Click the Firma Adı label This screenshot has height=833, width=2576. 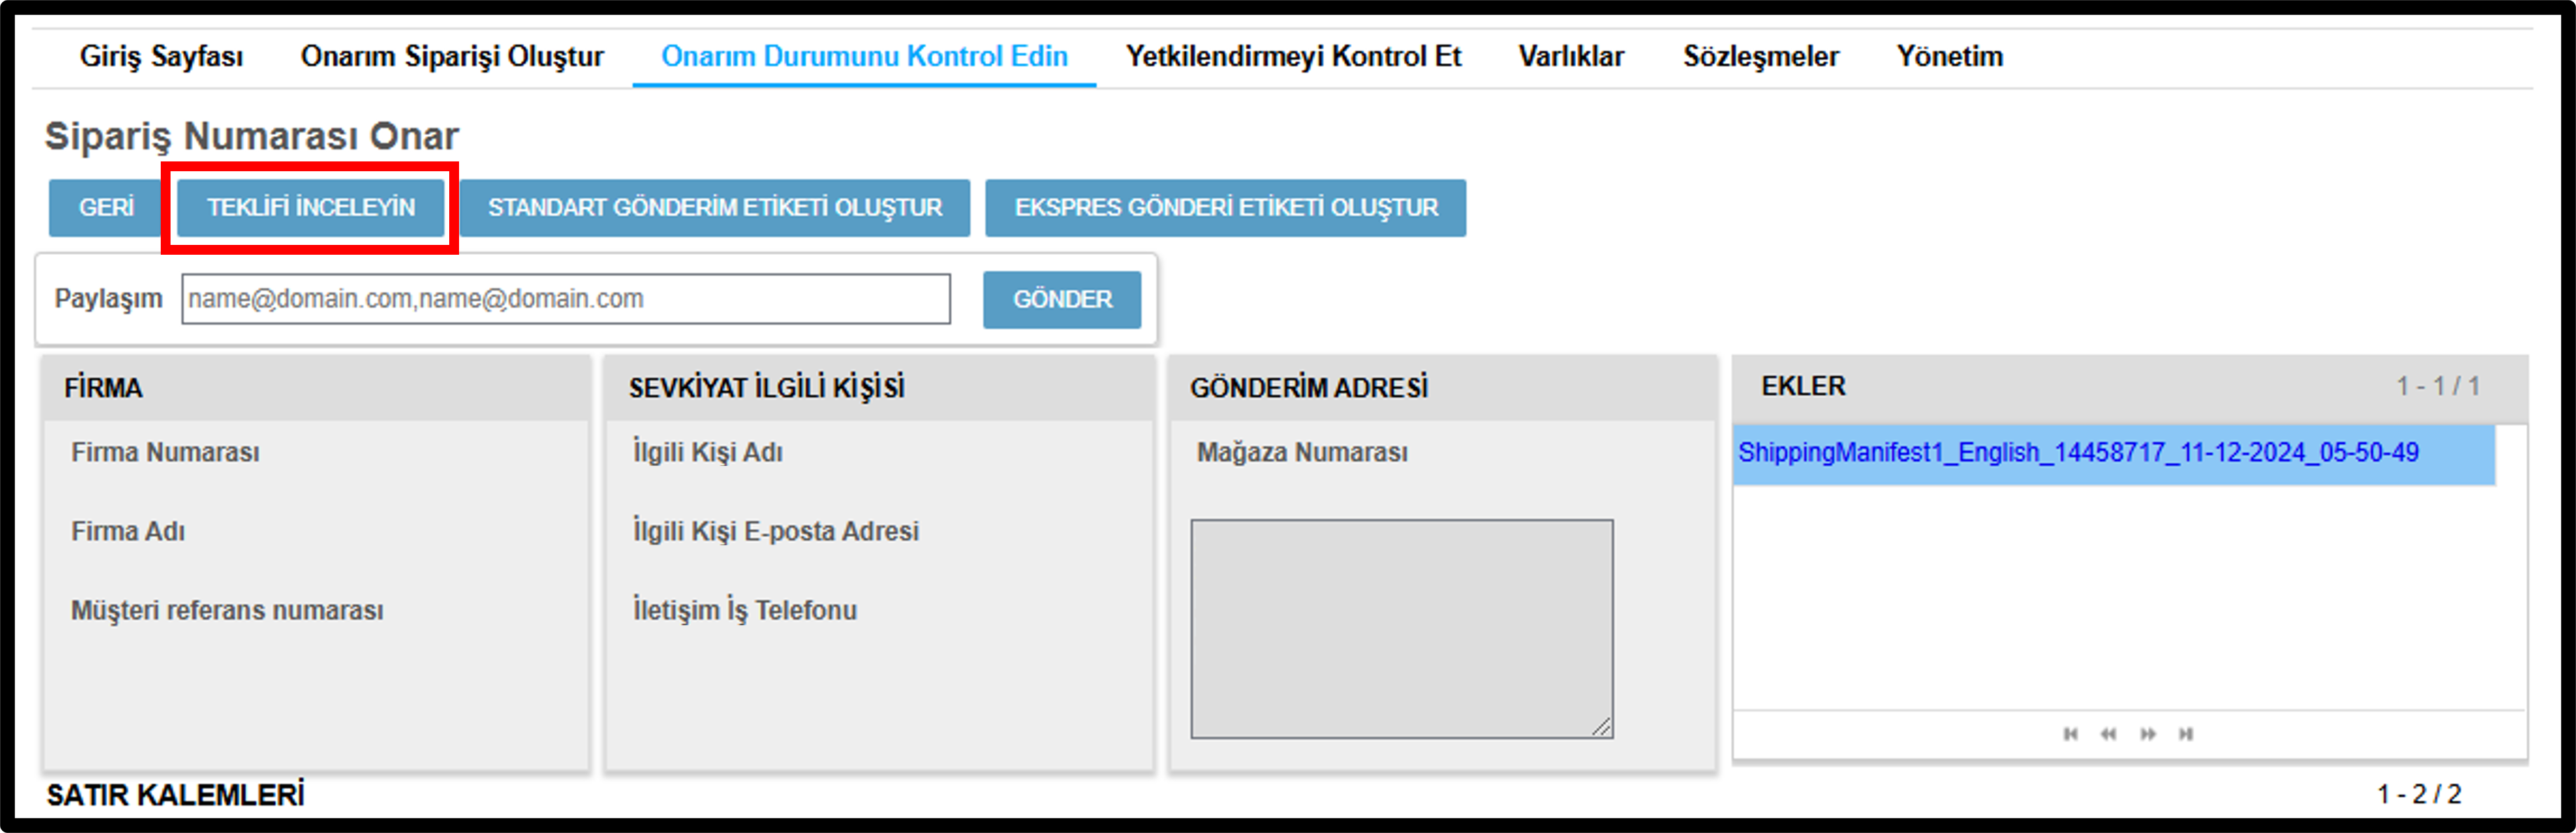pyautogui.click(x=128, y=532)
